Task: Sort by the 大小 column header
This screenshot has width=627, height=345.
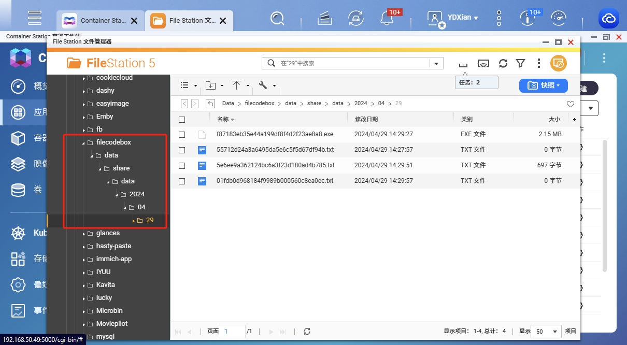Action: tap(554, 119)
